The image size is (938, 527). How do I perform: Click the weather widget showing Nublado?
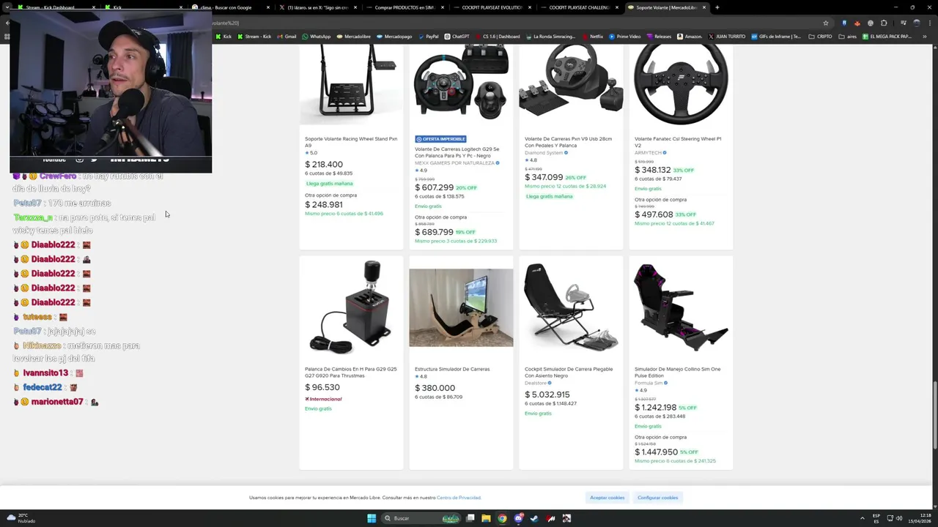[21, 518]
